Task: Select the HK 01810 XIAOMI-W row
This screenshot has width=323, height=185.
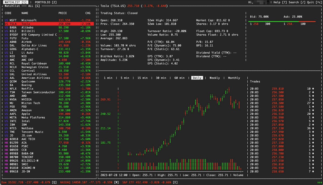Action: tap(49, 168)
